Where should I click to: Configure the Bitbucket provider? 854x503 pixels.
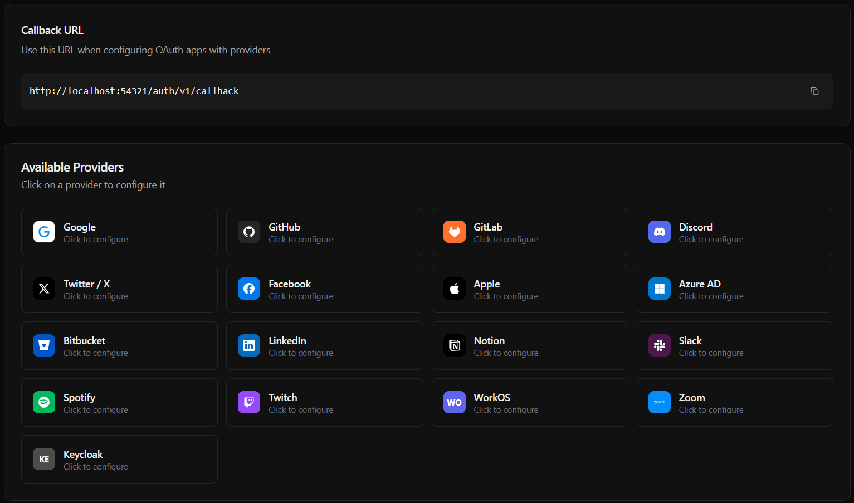(119, 345)
